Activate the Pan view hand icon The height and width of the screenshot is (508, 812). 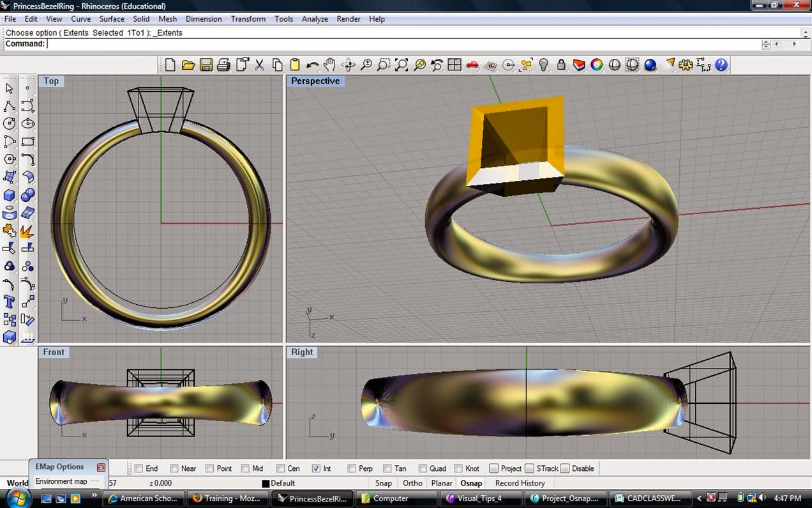pos(330,65)
